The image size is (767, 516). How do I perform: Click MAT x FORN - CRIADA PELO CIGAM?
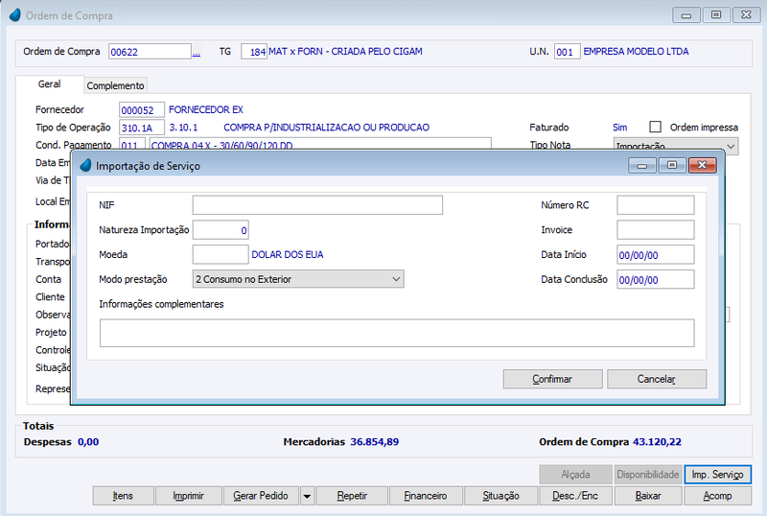coord(345,52)
